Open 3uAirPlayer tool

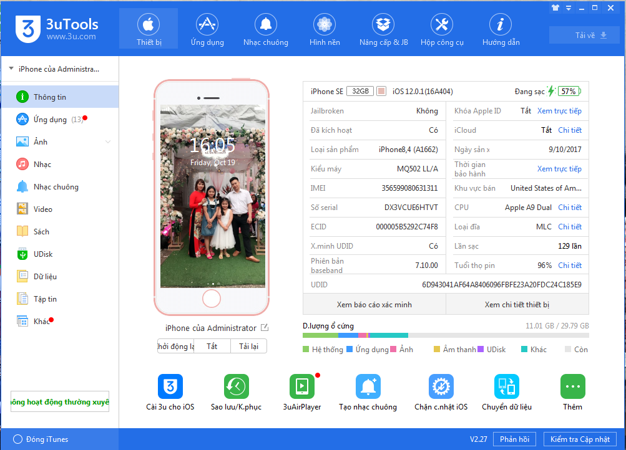(302, 386)
